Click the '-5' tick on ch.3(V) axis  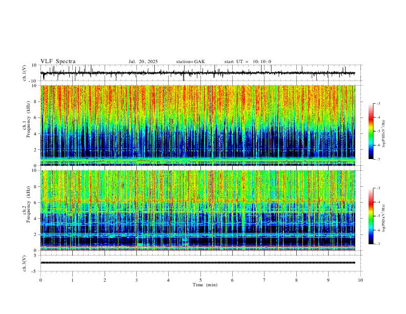coord(34,271)
